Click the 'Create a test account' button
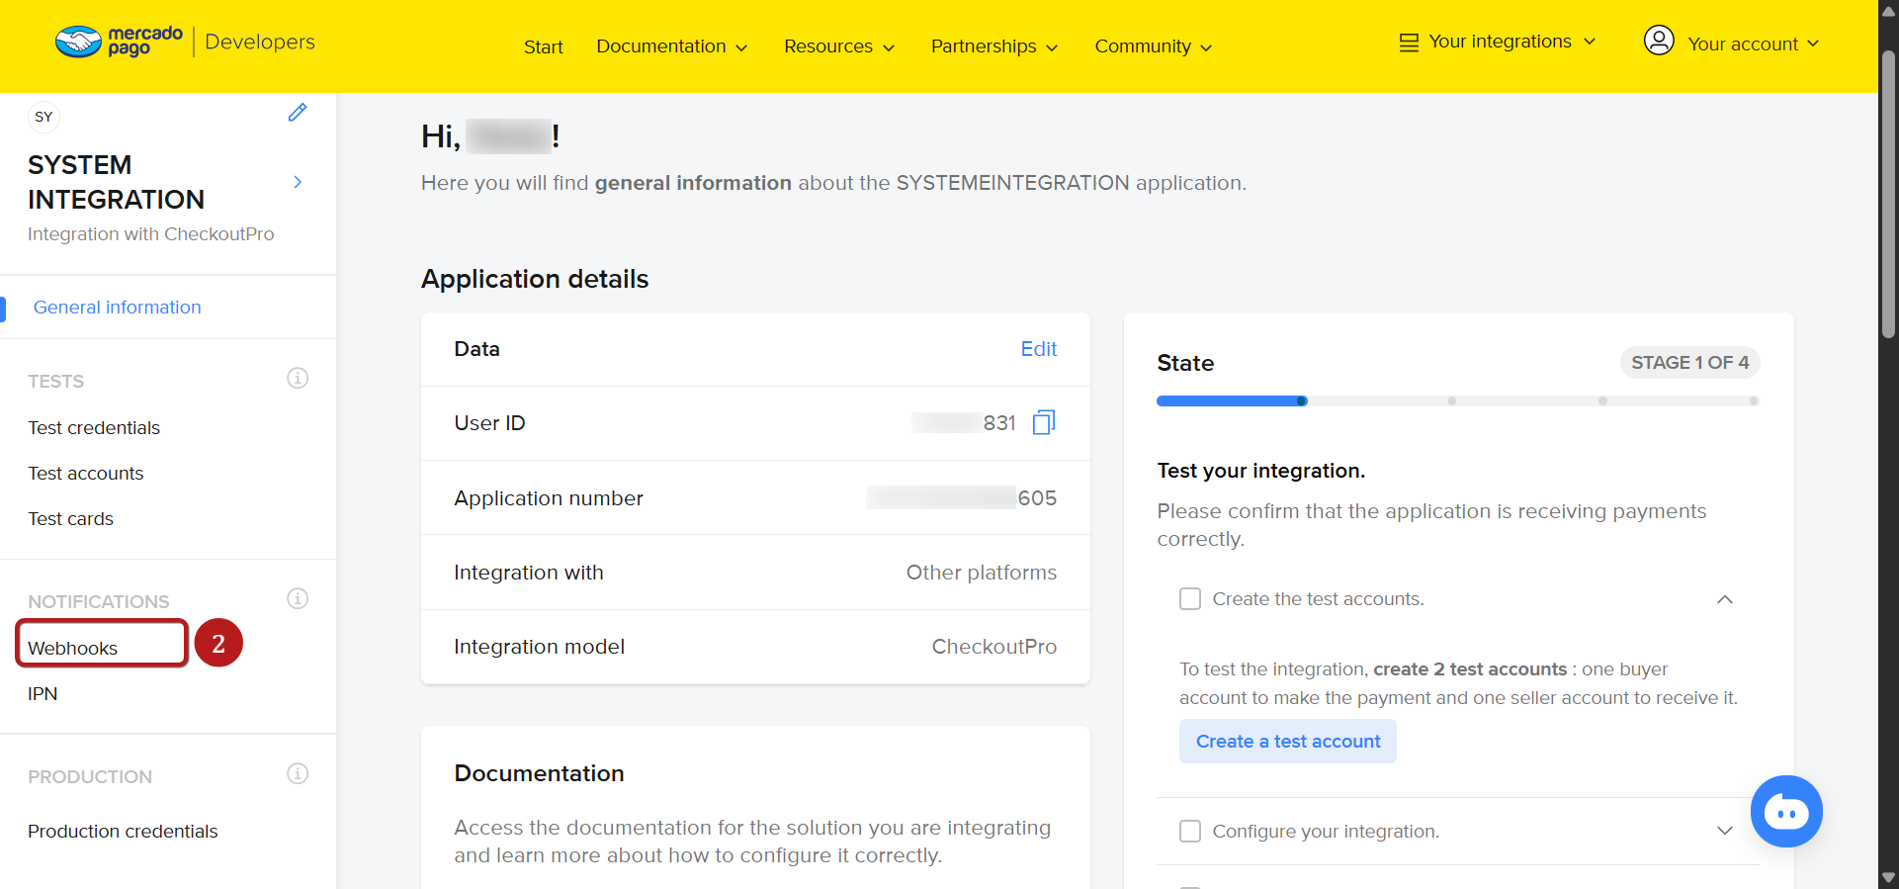 (x=1287, y=742)
